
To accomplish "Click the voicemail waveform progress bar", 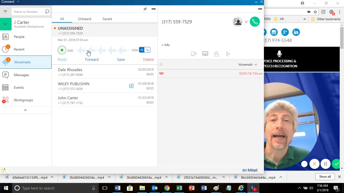I will coord(103,50).
